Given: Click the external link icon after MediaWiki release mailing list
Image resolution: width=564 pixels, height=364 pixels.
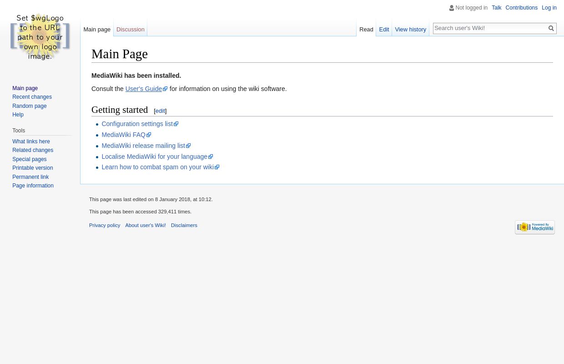Looking at the screenshot, I should coord(188,146).
